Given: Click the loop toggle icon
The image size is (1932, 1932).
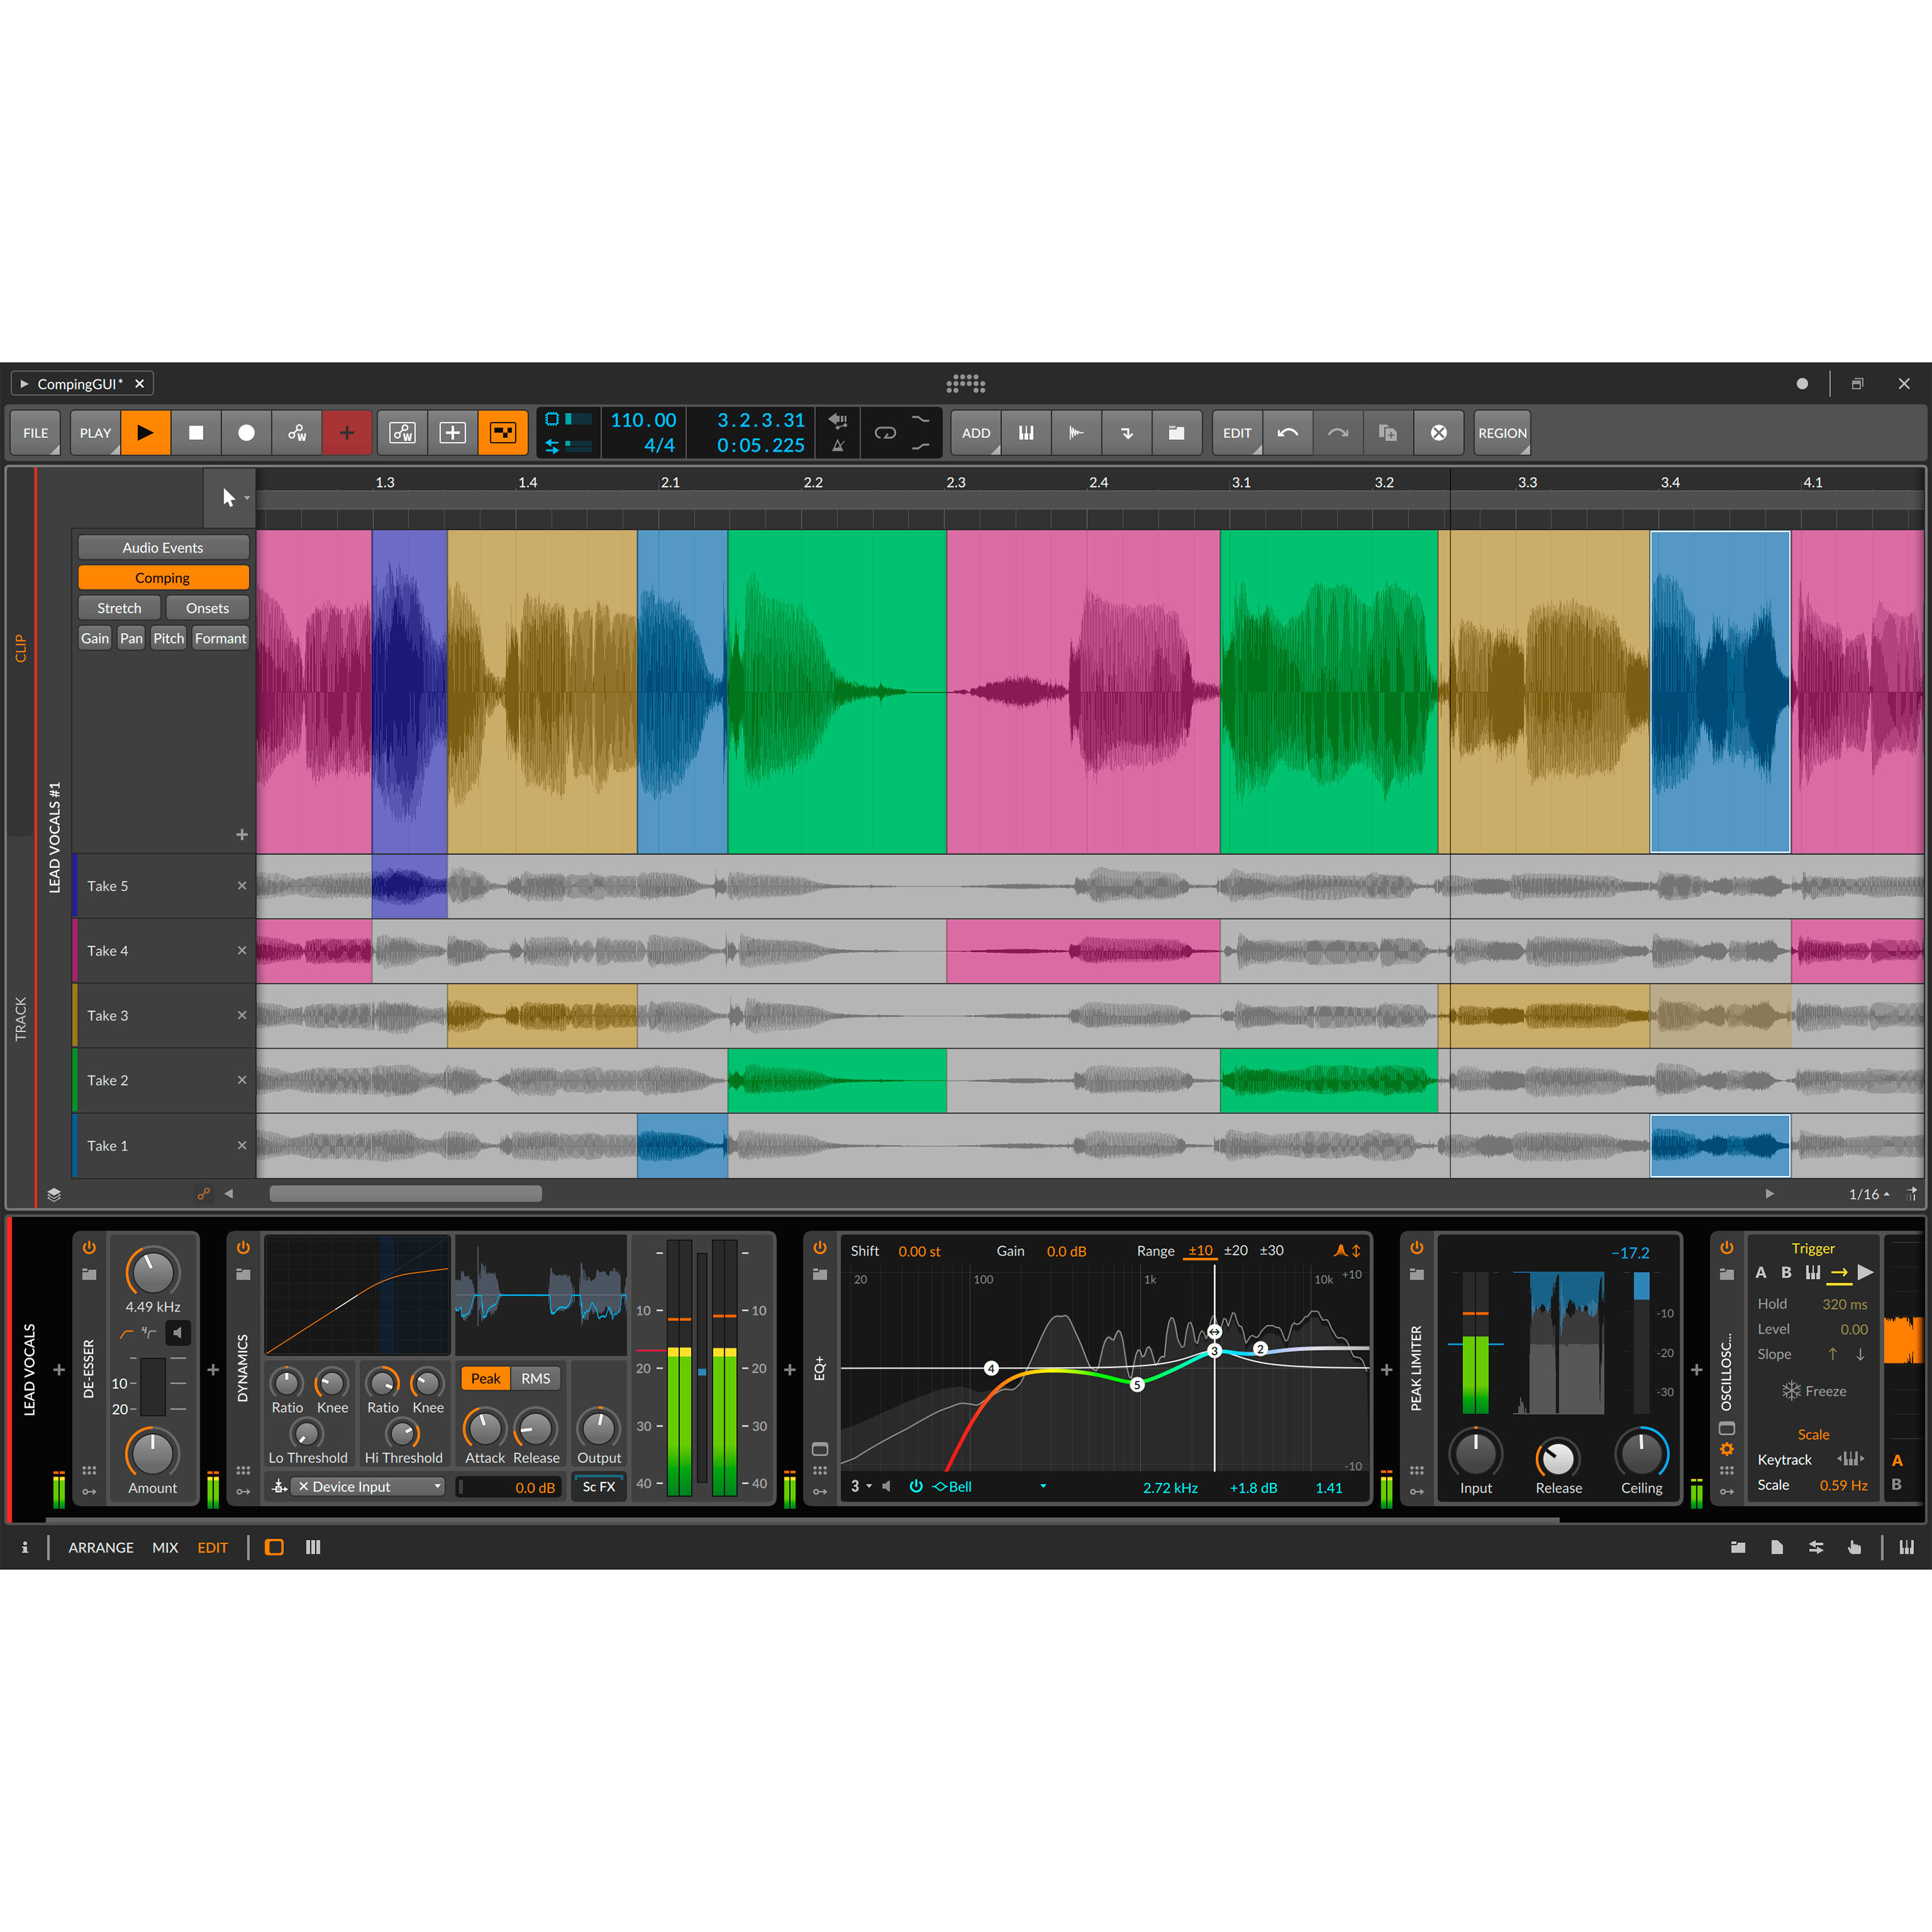Looking at the screenshot, I should click(x=884, y=432).
